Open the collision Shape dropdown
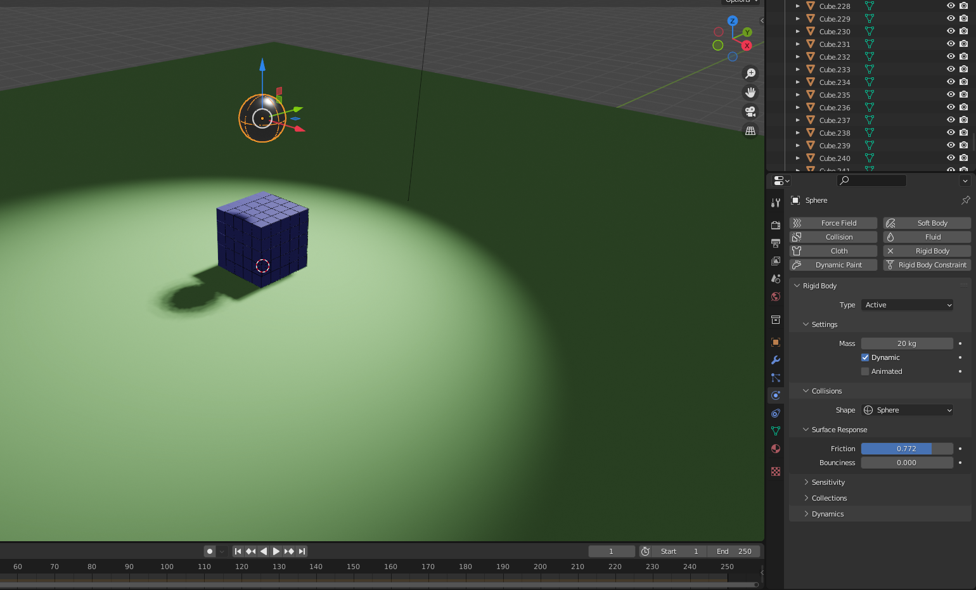976x590 pixels. tap(907, 410)
